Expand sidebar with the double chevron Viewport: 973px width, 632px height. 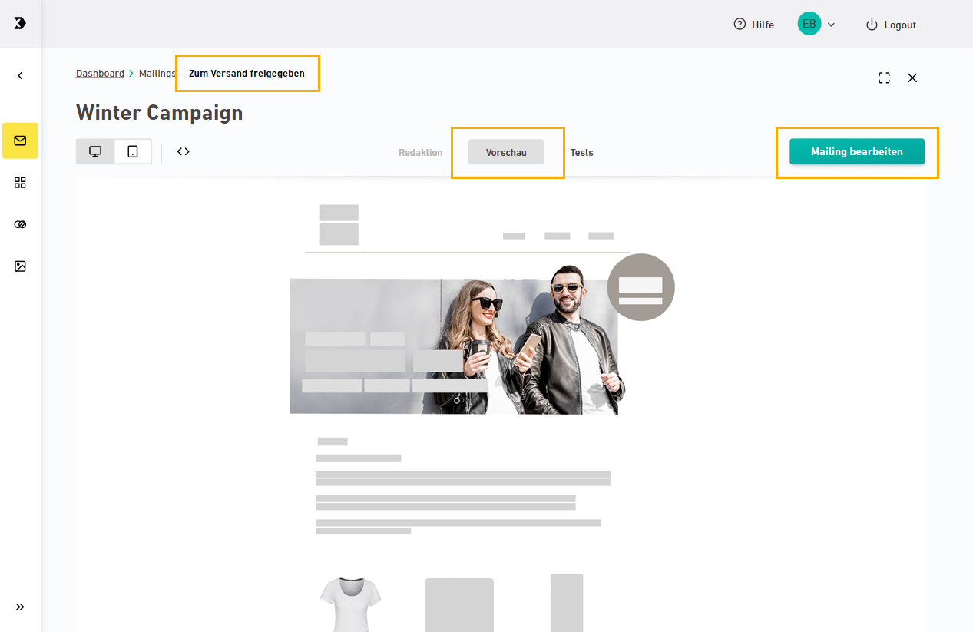(x=20, y=607)
